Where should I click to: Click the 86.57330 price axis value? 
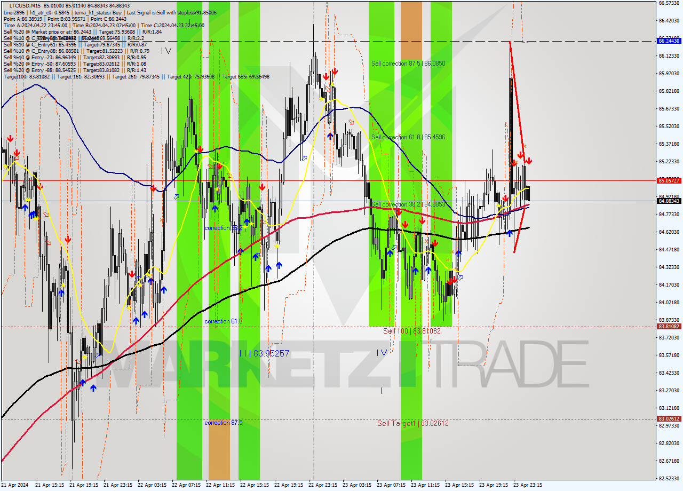(669, 3)
